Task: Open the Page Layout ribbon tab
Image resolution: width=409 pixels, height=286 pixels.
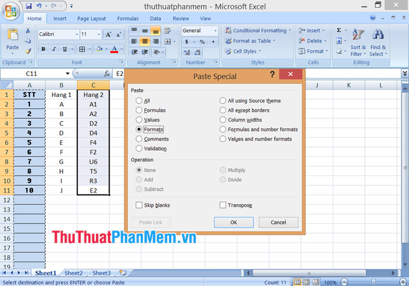Action: pos(92,19)
